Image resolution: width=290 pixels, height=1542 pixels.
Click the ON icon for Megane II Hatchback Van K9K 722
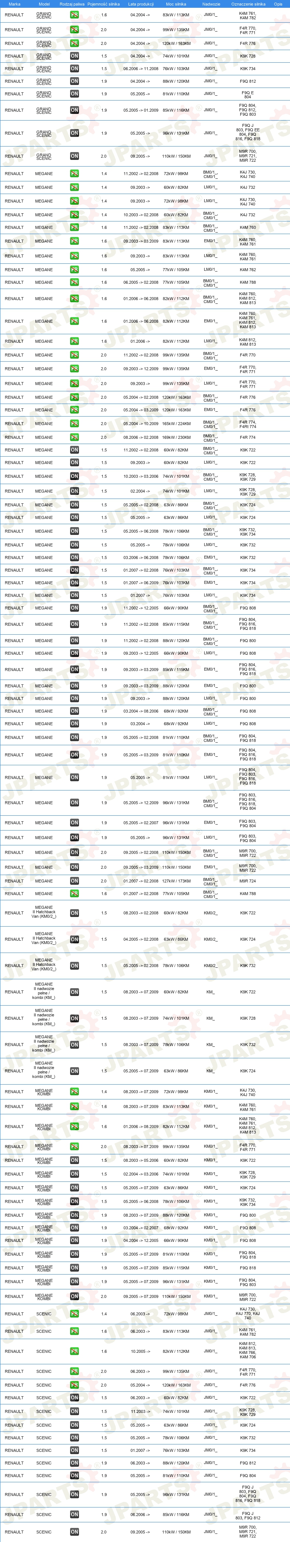74,913
